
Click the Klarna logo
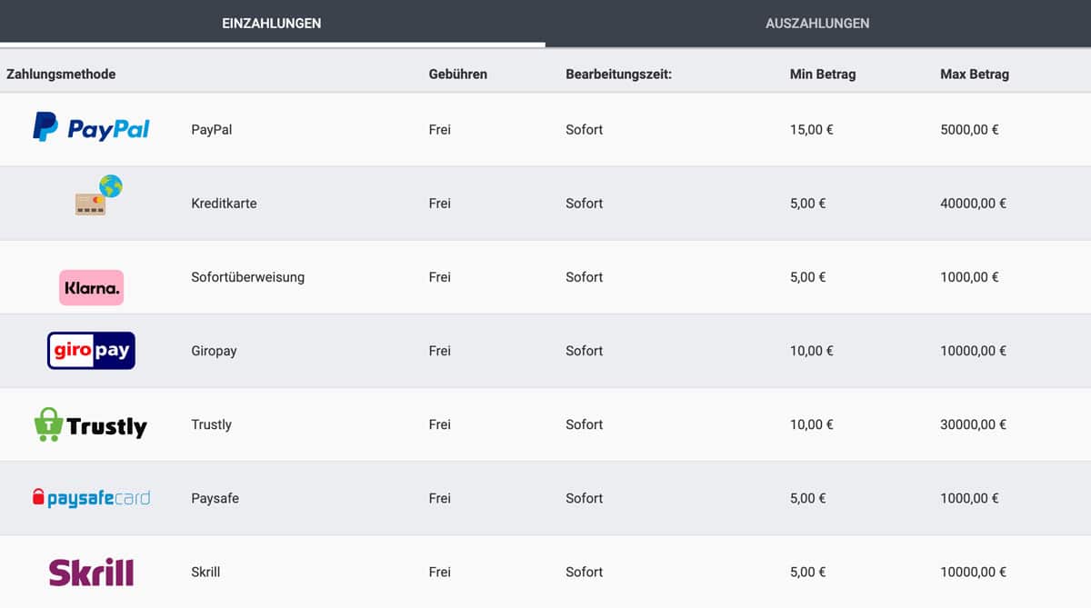tap(91, 287)
